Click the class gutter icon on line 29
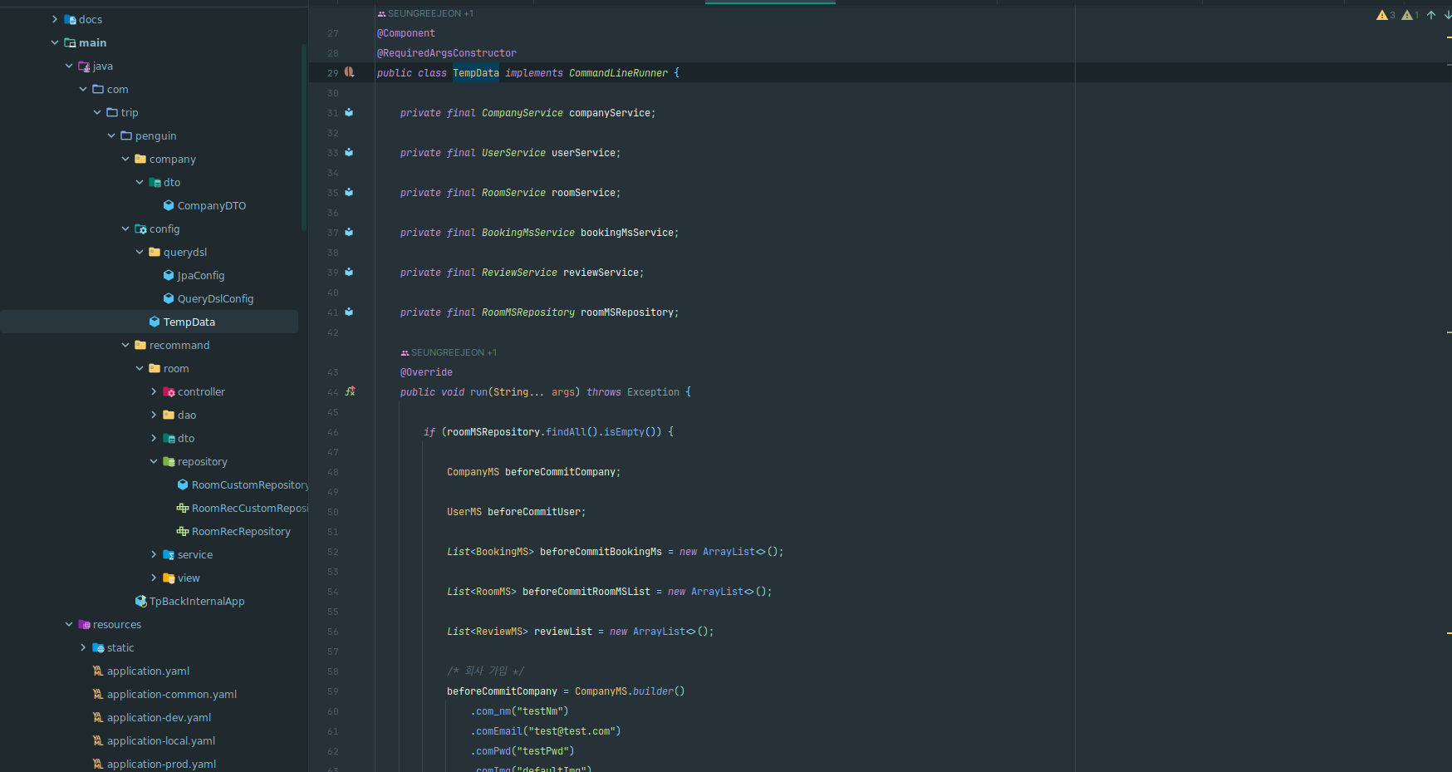 pyautogui.click(x=350, y=72)
